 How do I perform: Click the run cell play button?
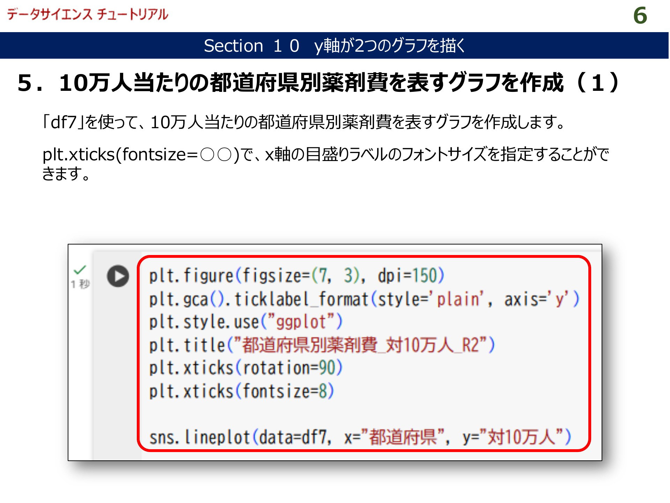click(x=118, y=276)
